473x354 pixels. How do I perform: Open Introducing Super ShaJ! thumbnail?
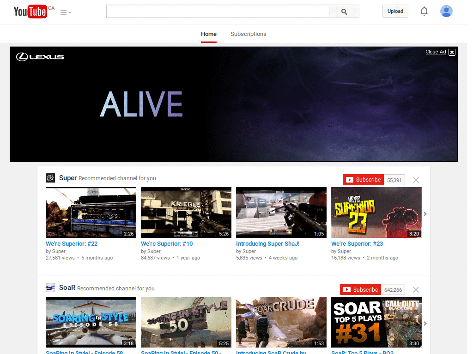pos(281,212)
